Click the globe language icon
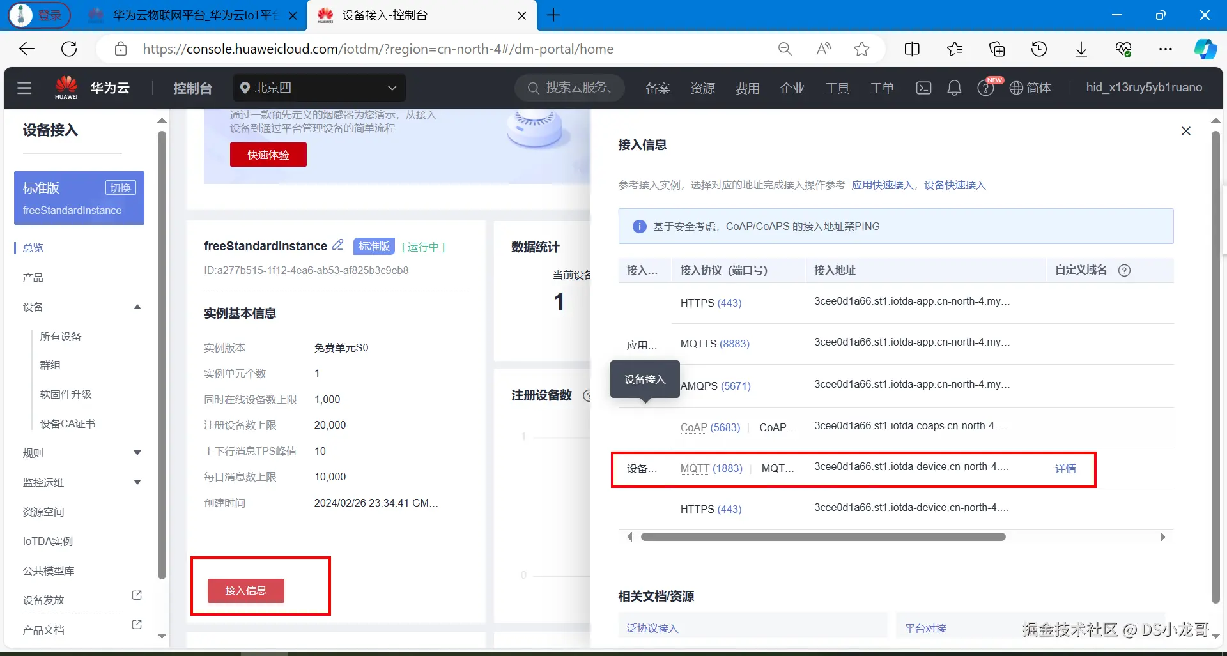Screen dimensions: 1227x656 [1016, 88]
